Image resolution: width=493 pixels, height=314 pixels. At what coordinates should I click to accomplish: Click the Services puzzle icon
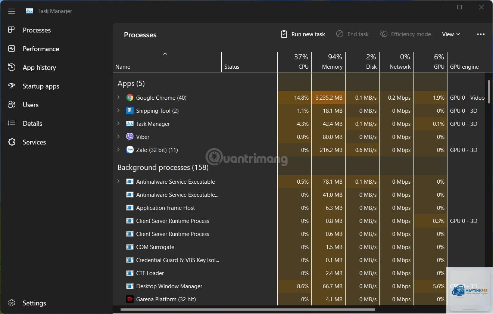[x=12, y=142]
